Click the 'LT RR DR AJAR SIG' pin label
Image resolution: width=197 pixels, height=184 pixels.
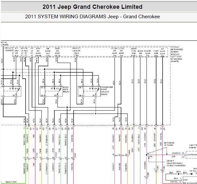point(121,52)
